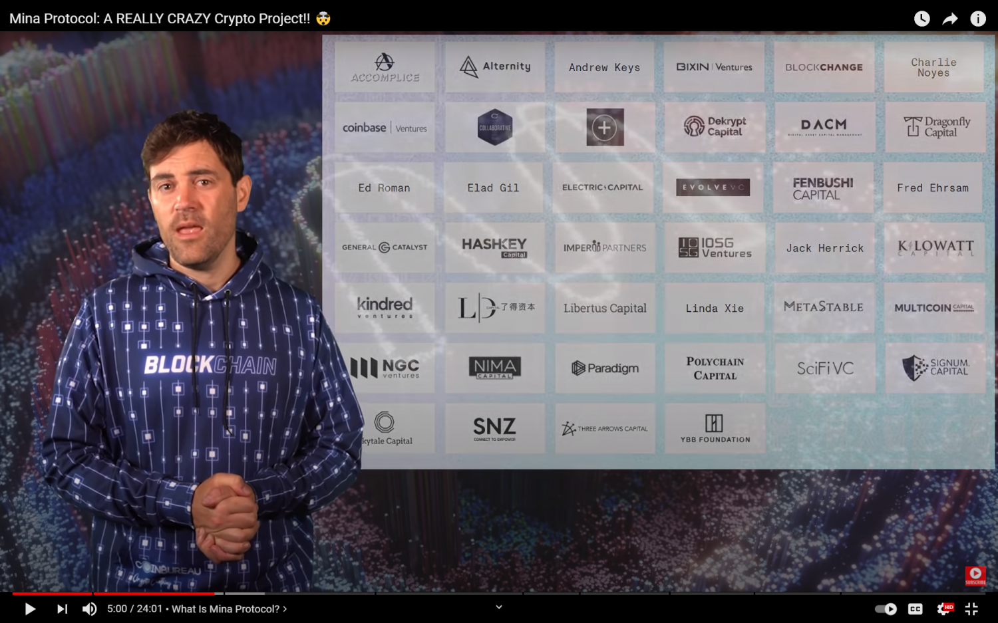
Task: Click the unplayed part of the progress bar
Action: [599, 593]
